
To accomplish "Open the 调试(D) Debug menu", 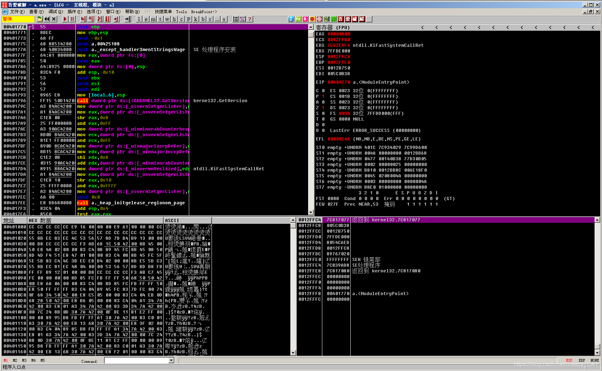I will [55, 12].
